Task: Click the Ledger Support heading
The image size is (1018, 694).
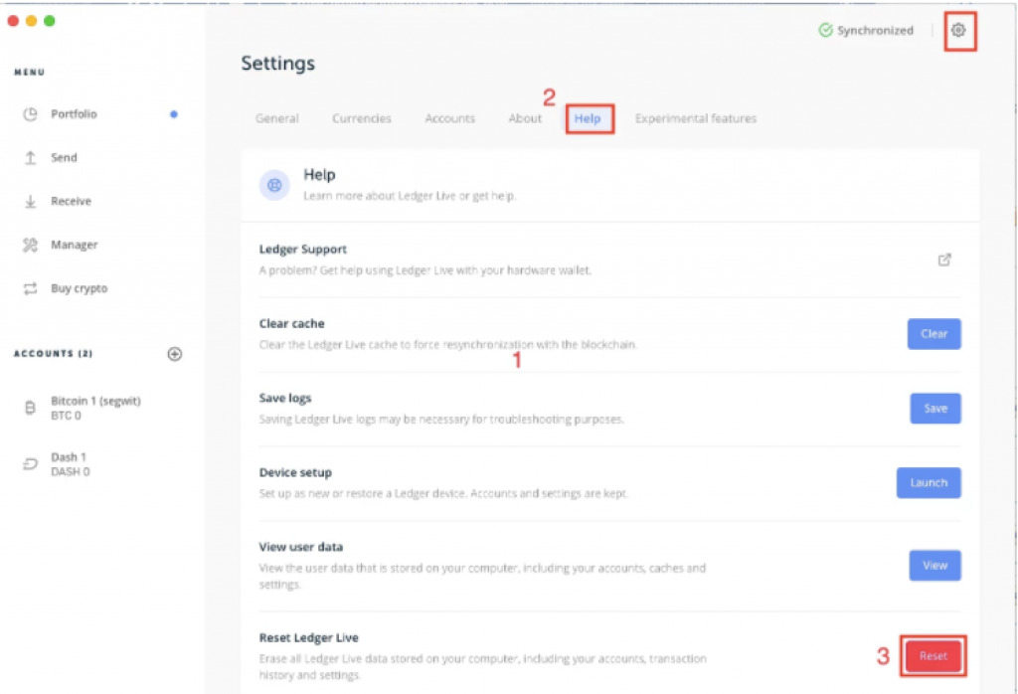Action: [302, 250]
